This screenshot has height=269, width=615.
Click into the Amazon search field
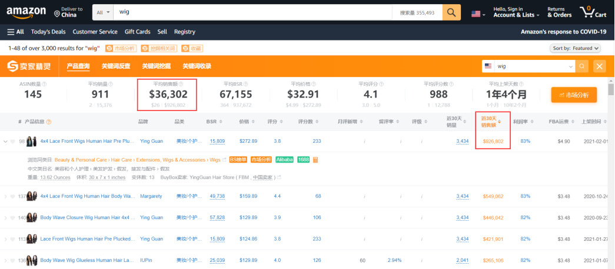252,12
